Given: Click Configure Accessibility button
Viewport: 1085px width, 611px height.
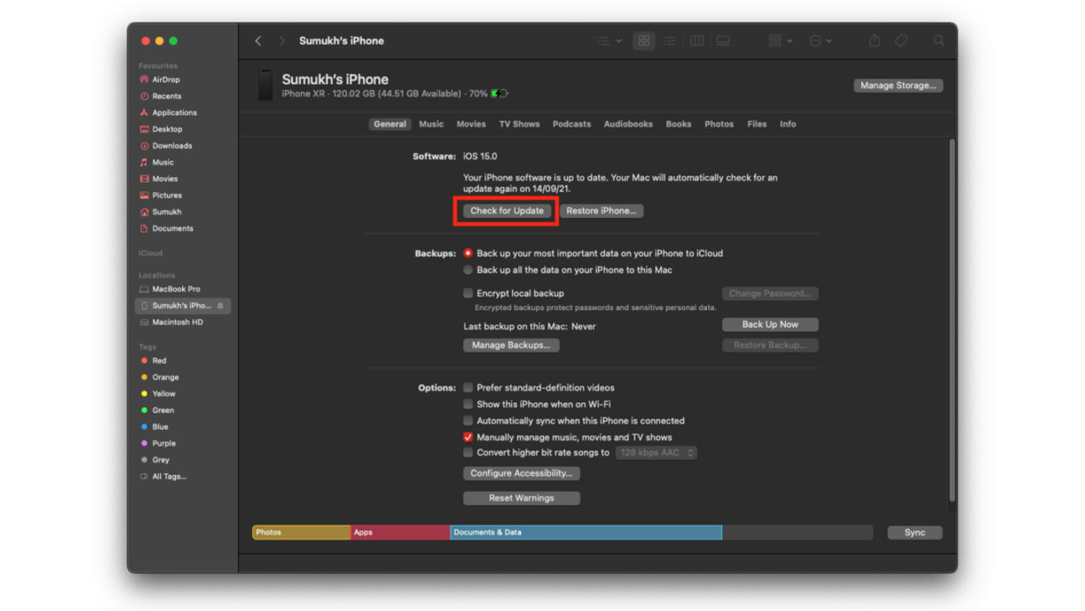Looking at the screenshot, I should [522, 473].
